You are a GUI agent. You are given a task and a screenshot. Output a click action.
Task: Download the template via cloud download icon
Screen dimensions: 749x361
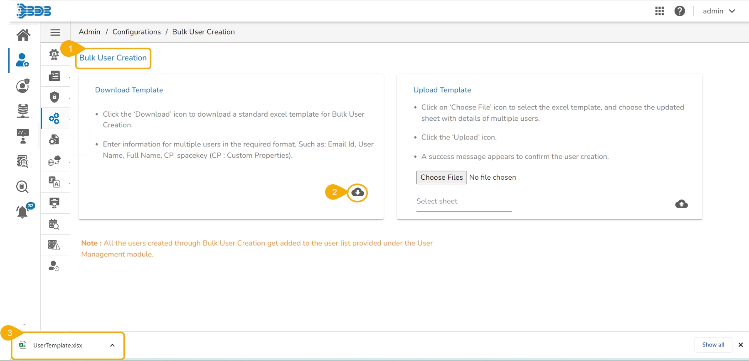pyautogui.click(x=357, y=193)
